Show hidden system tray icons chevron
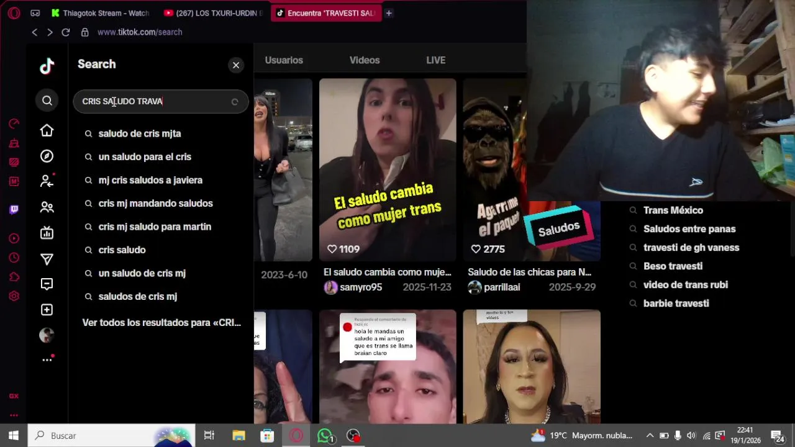 (650, 436)
